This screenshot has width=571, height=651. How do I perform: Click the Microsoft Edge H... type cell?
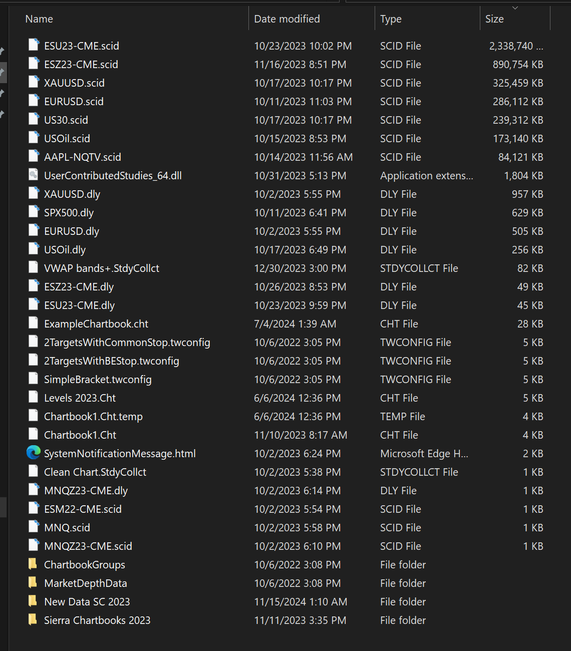(424, 454)
